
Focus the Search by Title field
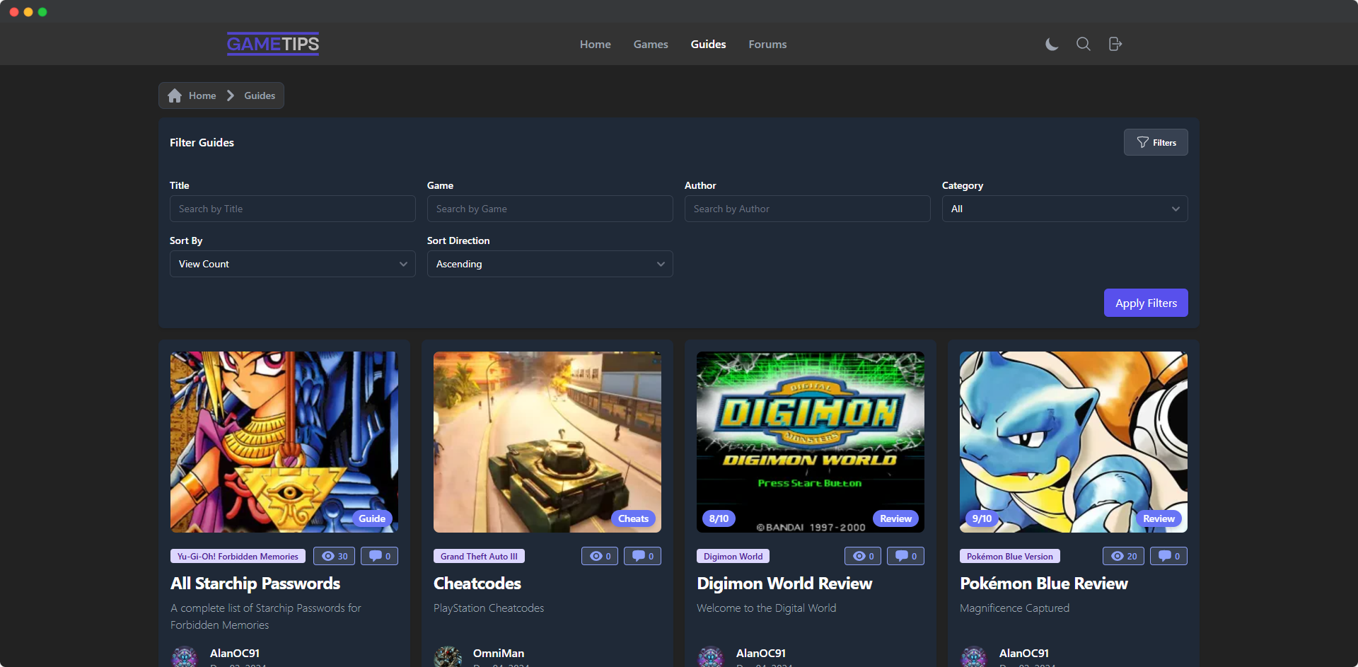(x=292, y=209)
